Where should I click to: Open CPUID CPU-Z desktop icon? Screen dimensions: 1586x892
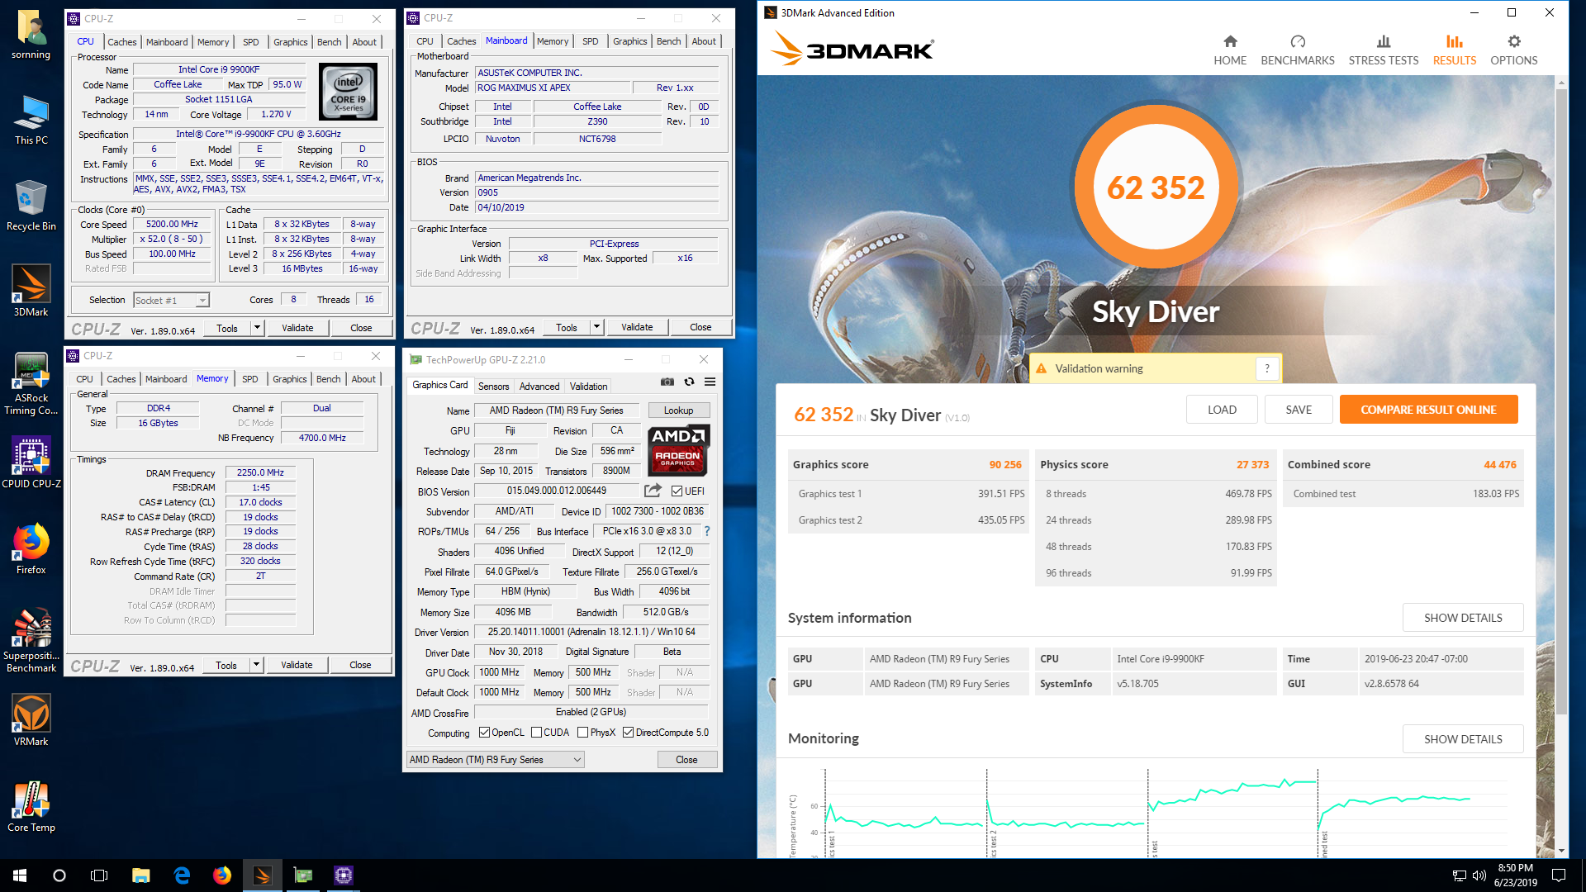tap(31, 463)
